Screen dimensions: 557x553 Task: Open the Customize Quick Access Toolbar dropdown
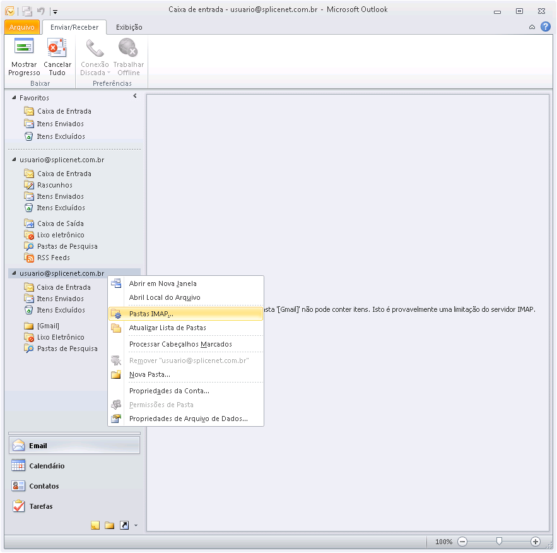coord(55,12)
